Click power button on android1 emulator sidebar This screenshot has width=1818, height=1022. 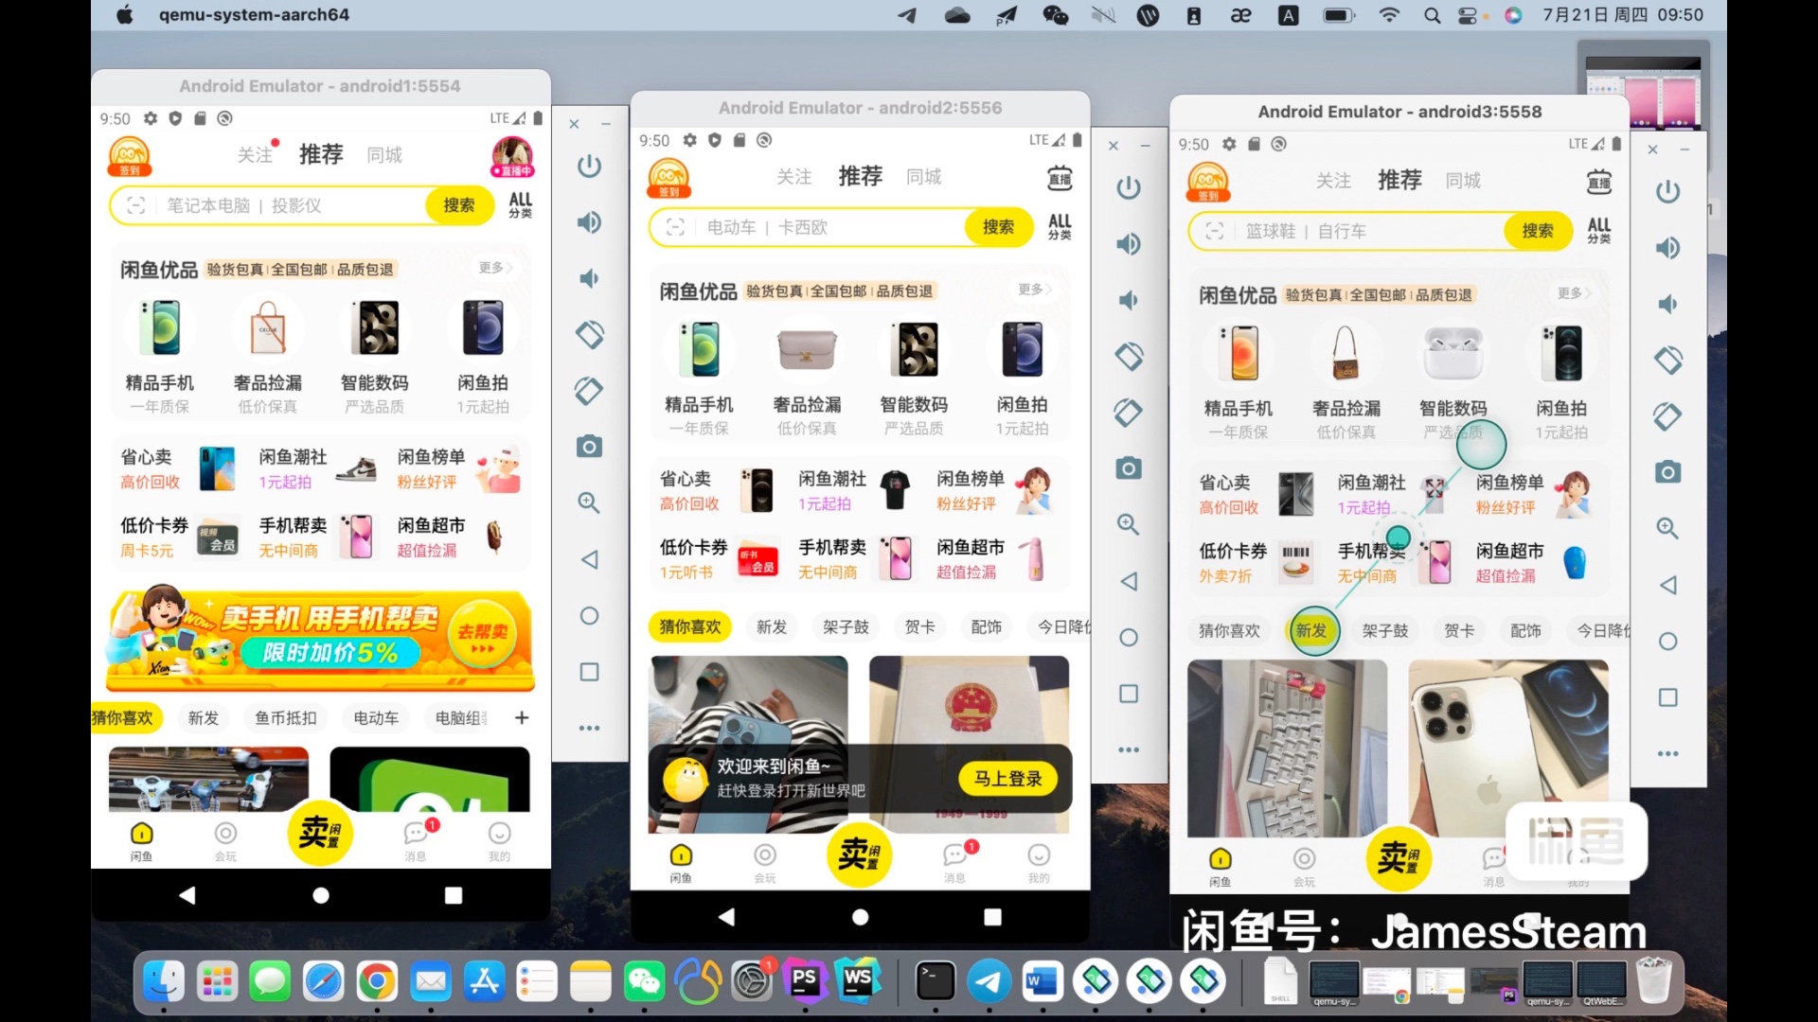589,167
